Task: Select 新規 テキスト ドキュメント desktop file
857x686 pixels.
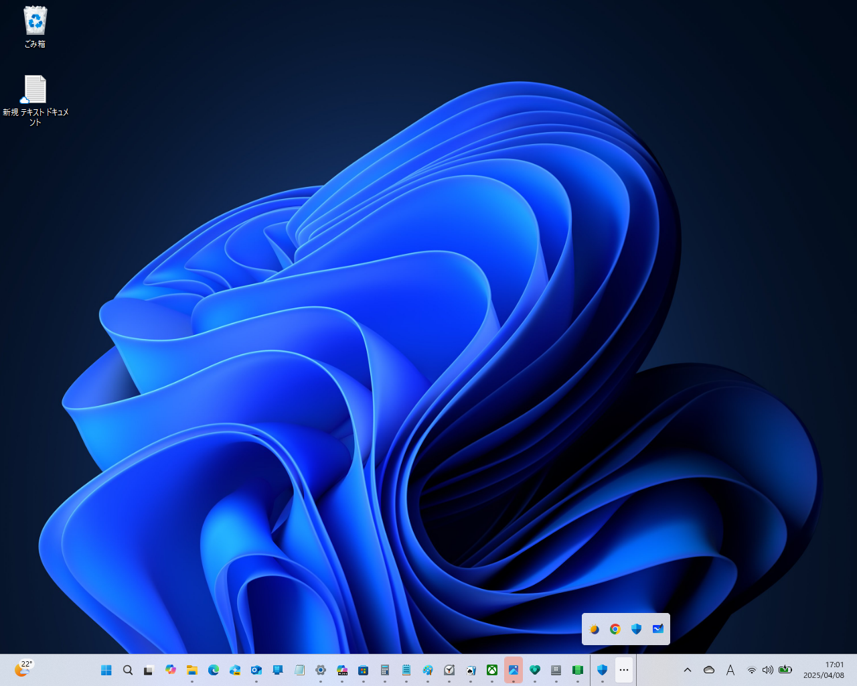Action: coord(35,100)
